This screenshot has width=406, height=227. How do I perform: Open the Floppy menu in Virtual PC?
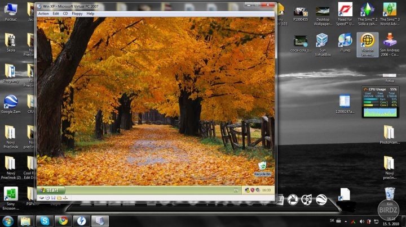[77, 13]
